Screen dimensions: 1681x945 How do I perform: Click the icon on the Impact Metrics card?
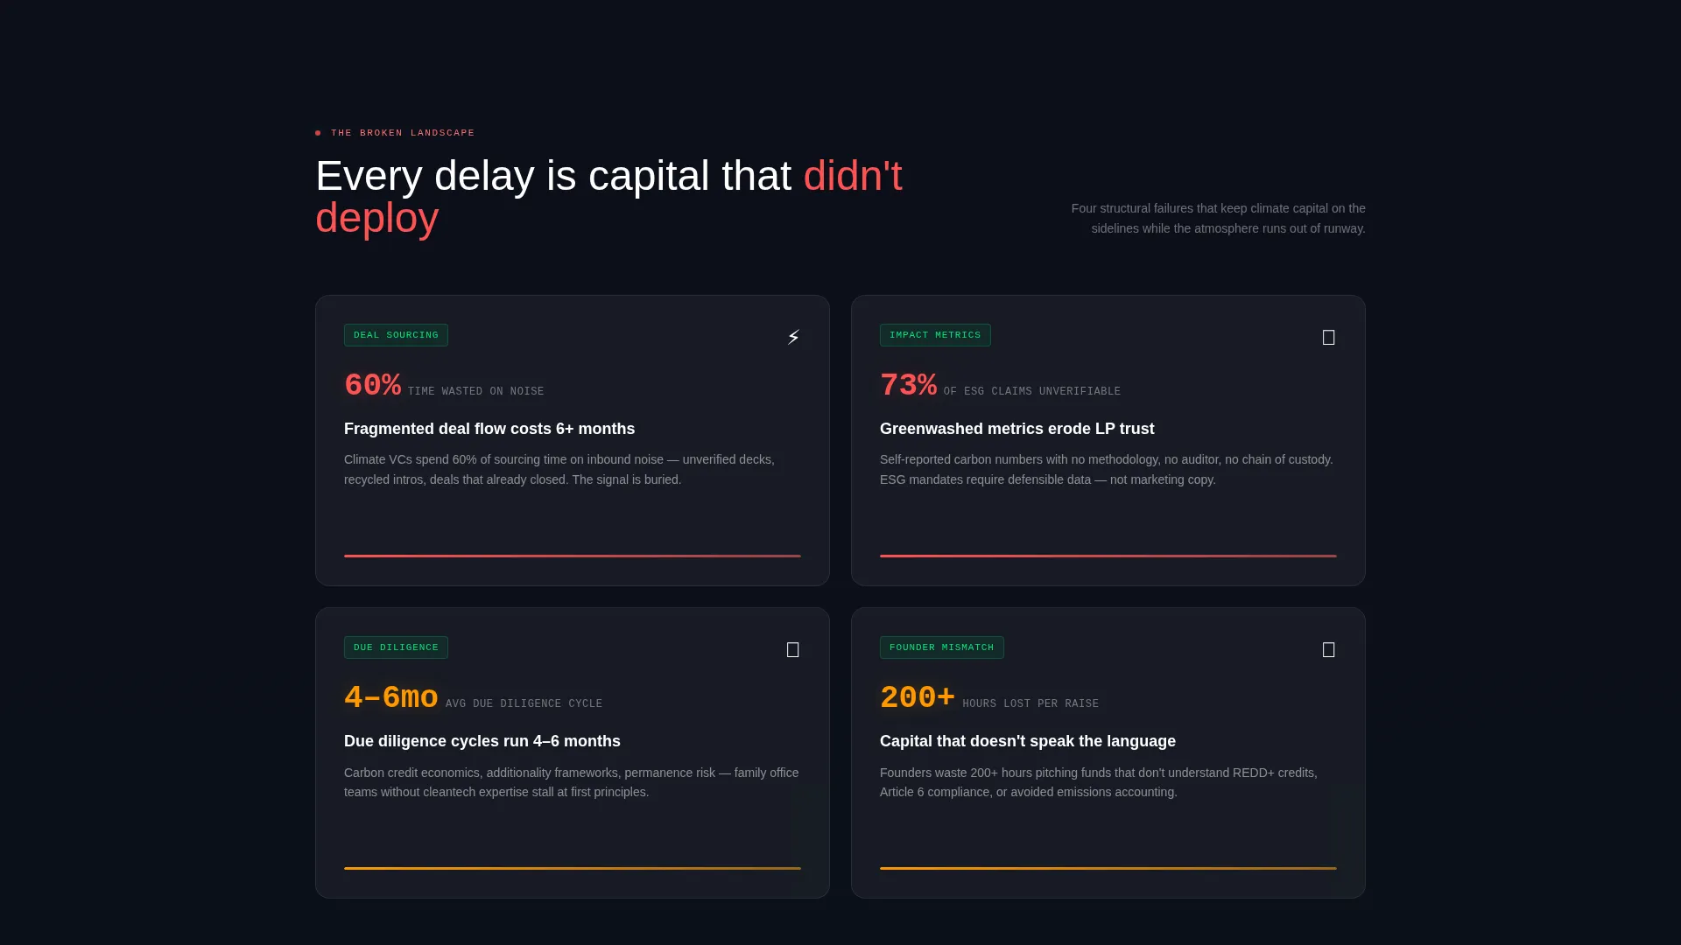1328,337
